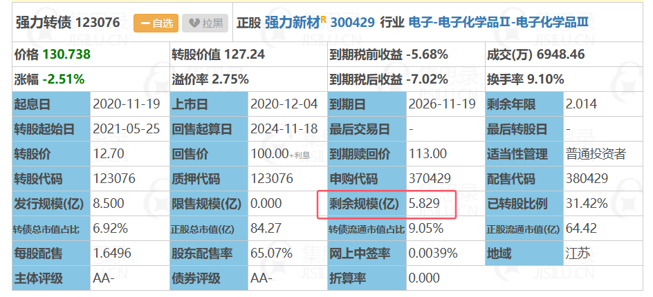
Task: Click the broken heart icon in 拉黑
Action: coord(194,23)
